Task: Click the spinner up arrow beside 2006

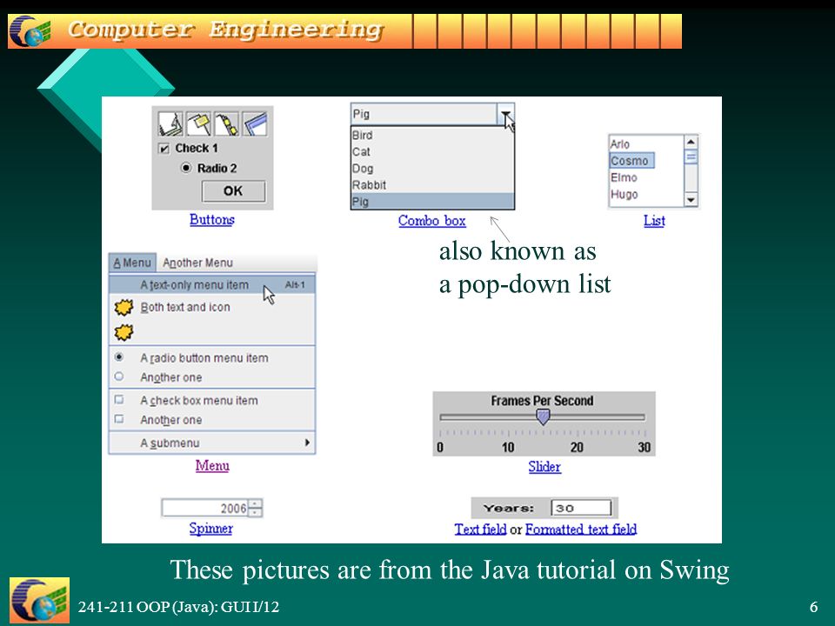Action: (255, 503)
